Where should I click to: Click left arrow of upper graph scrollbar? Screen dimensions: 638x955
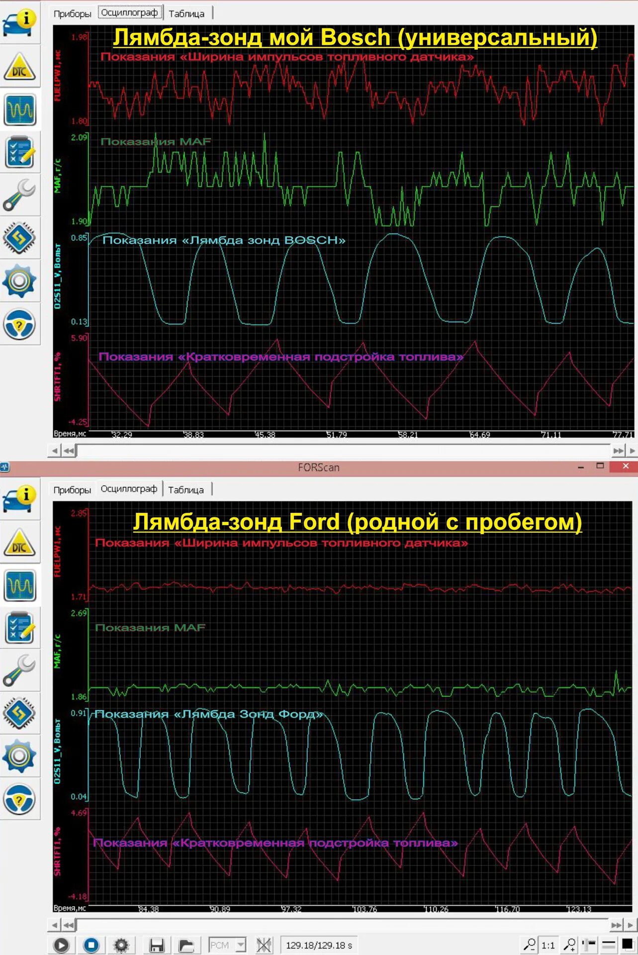click(x=55, y=451)
